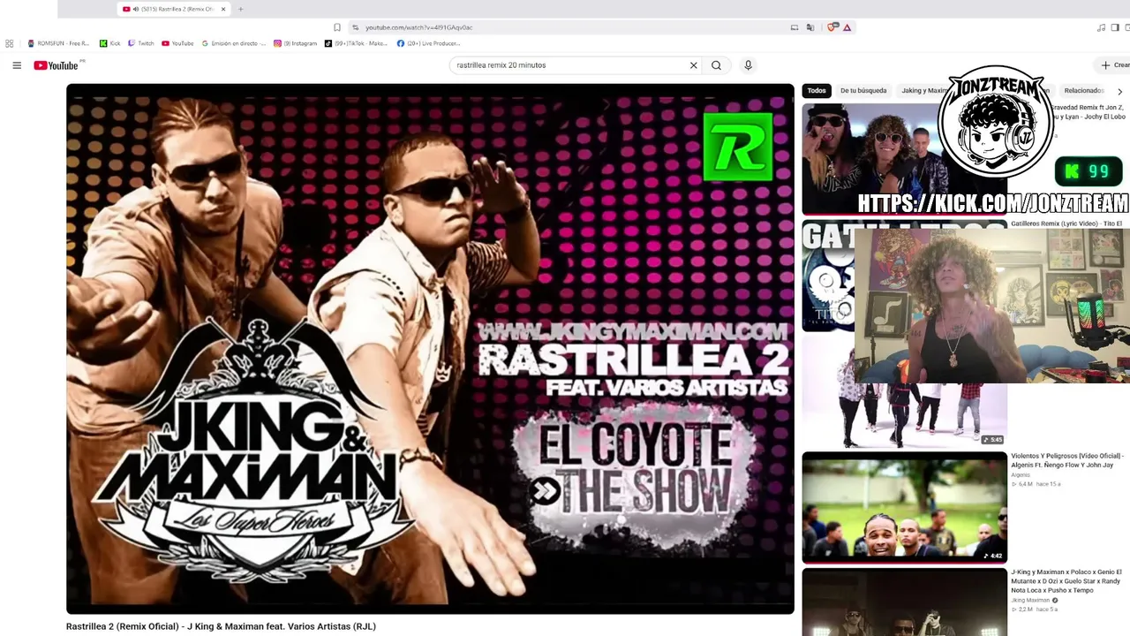Open the 'Emisión en directo' bookmark
1130x636 pixels.
(x=234, y=43)
